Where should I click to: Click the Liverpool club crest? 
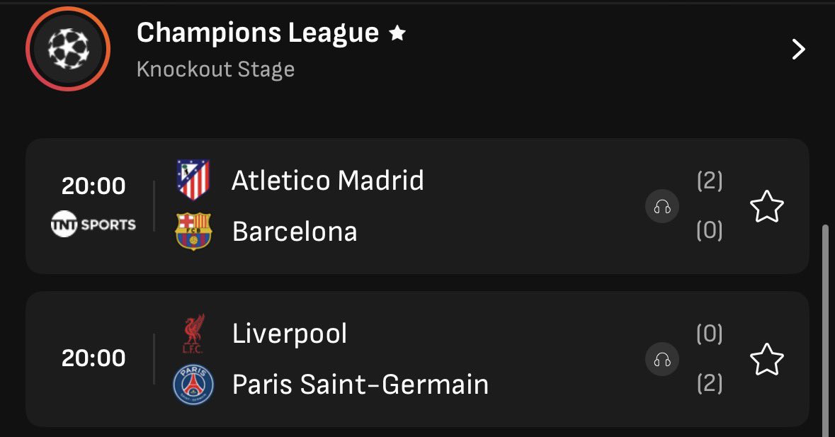193,334
